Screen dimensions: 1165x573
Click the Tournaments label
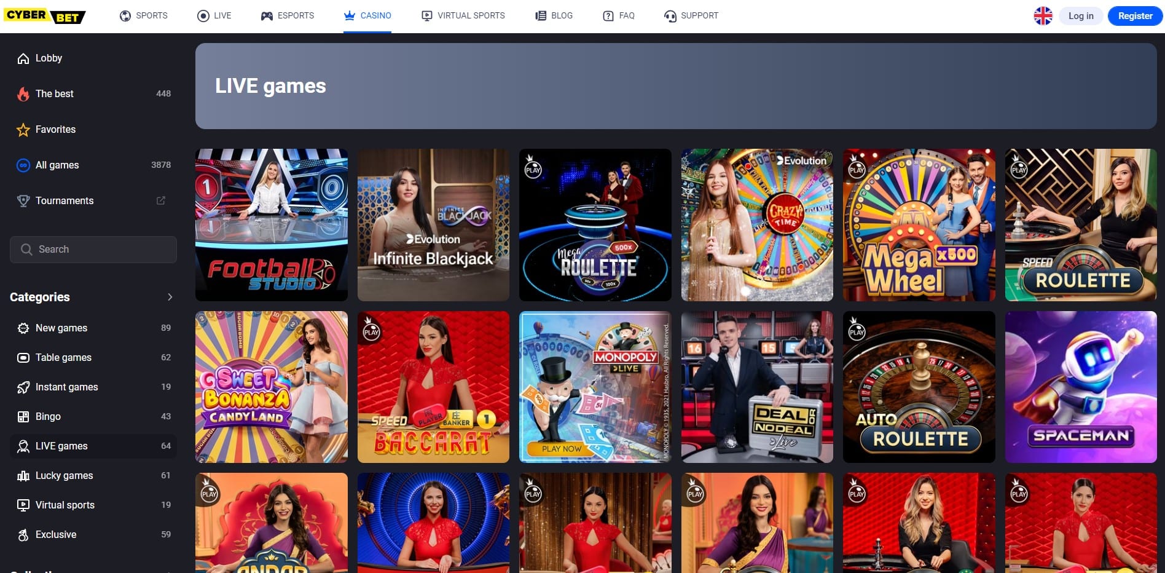(x=65, y=201)
